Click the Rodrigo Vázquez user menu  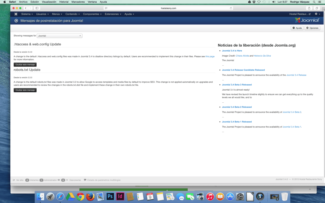click(300, 2)
